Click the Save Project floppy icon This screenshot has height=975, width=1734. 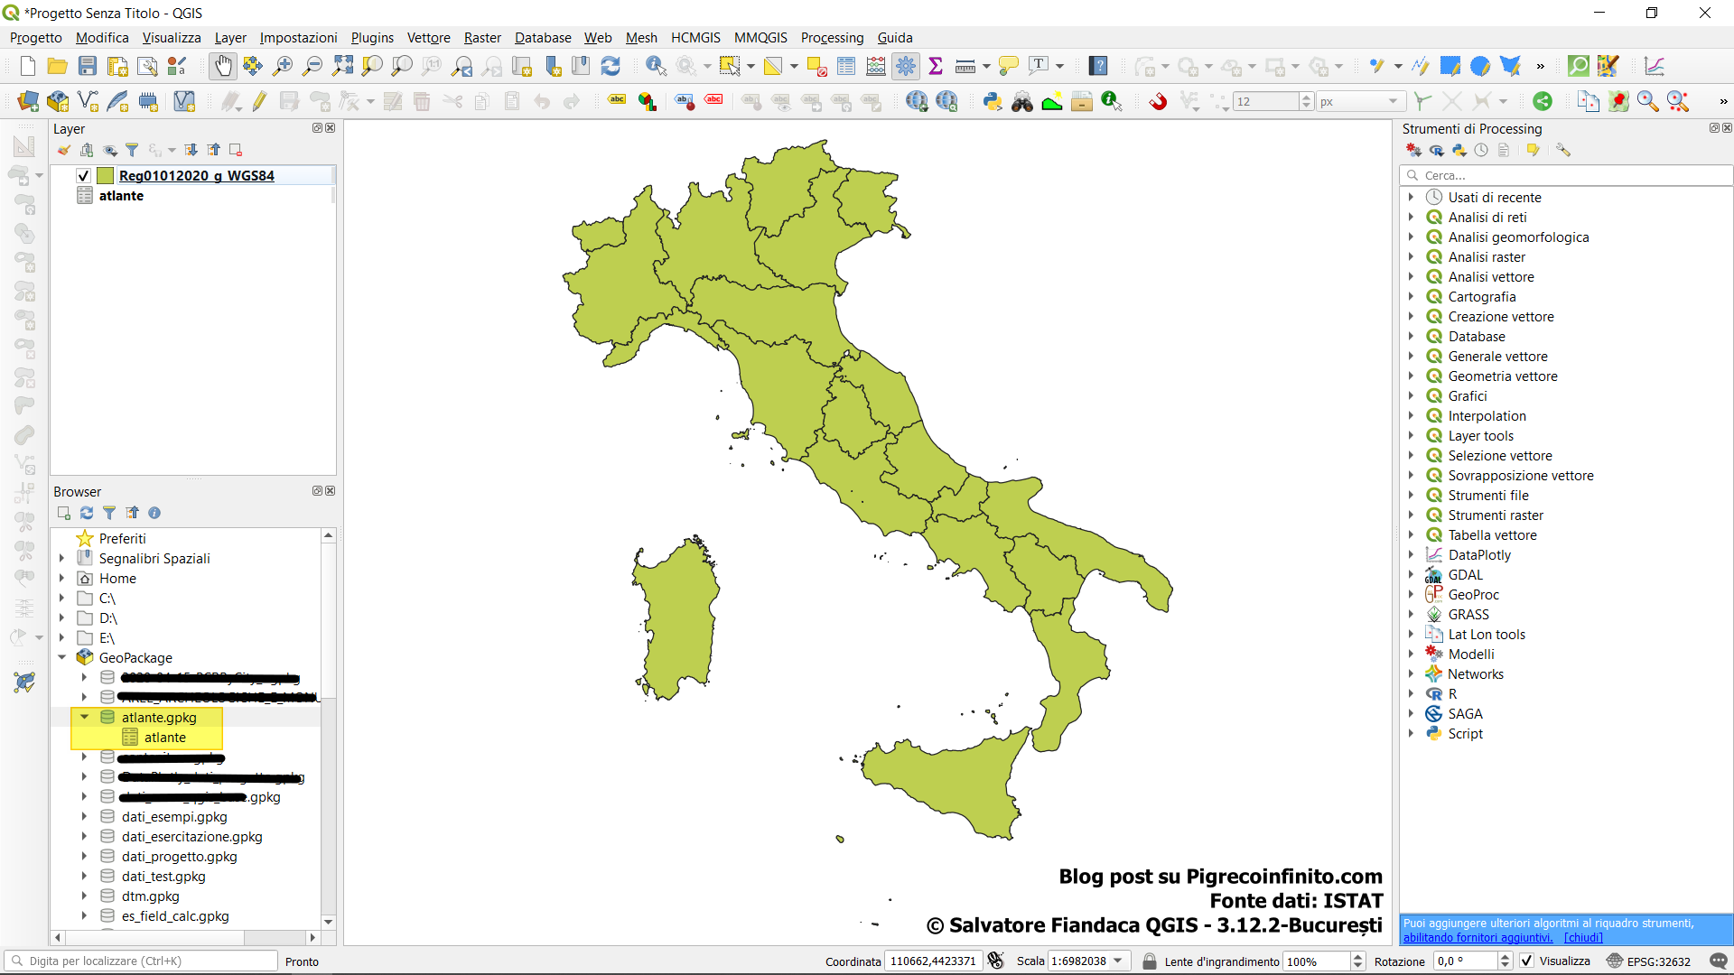pos(88,66)
